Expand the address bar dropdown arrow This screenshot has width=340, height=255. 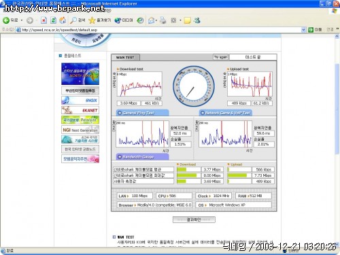tap(303, 30)
